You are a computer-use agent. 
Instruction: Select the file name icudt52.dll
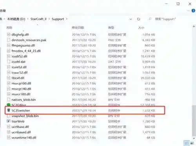tap(19, 56)
